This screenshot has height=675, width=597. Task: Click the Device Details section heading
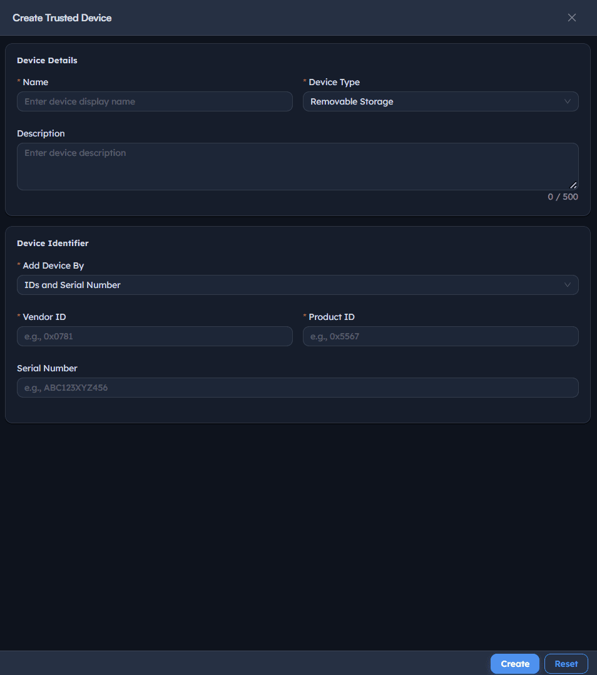pyautogui.click(x=48, y=60)
